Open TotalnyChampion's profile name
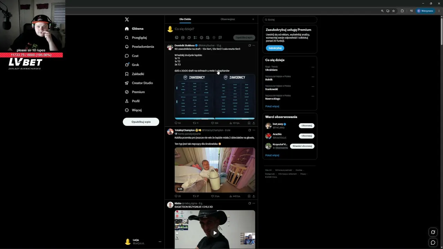 (x=184, y=130)
